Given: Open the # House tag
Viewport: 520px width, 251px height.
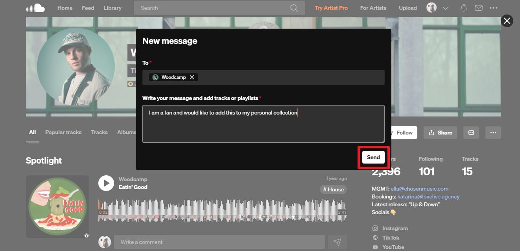Looking at the screenshot, I should pyautogui.click(x=333, y=189).
